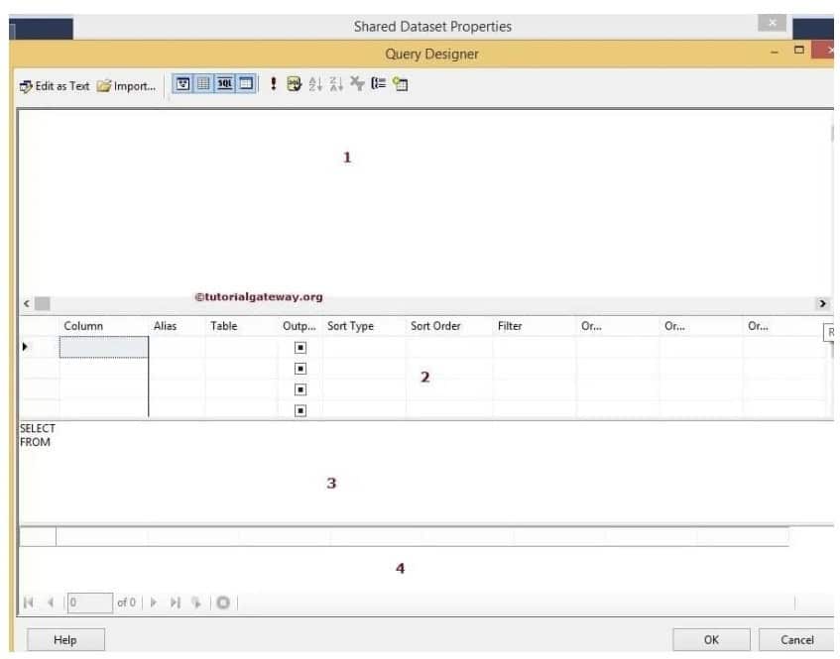
Task: Toggle the Result pane icon
Action: point(246,85)
